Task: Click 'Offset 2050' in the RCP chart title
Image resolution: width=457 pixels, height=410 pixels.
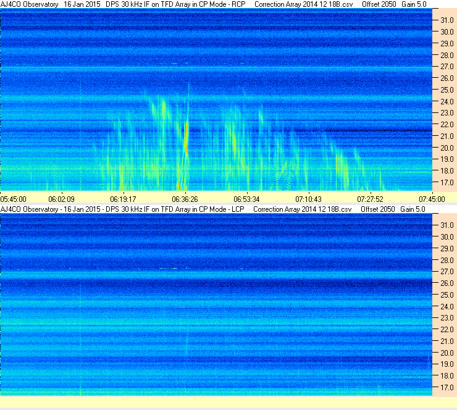Action: [x=379, y=5]
